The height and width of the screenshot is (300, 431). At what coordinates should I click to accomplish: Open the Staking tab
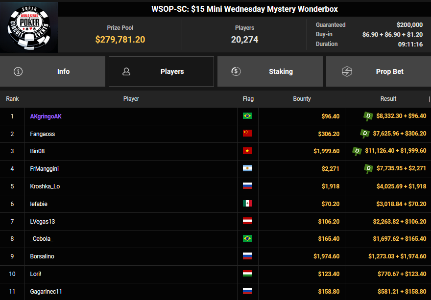pos(270,71)
